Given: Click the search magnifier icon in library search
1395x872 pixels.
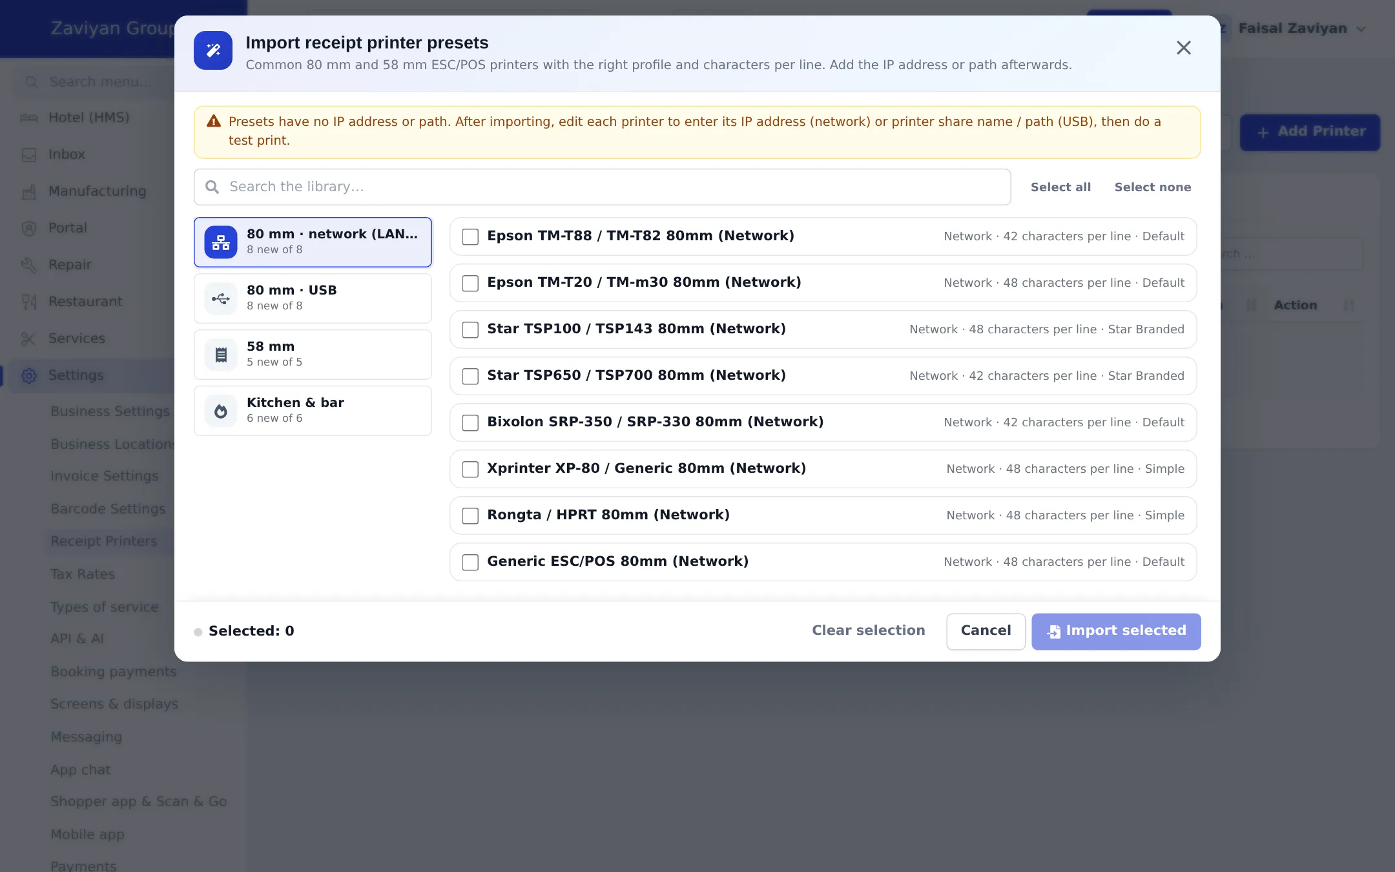Looking at the screenshot, I should (212, 187).
